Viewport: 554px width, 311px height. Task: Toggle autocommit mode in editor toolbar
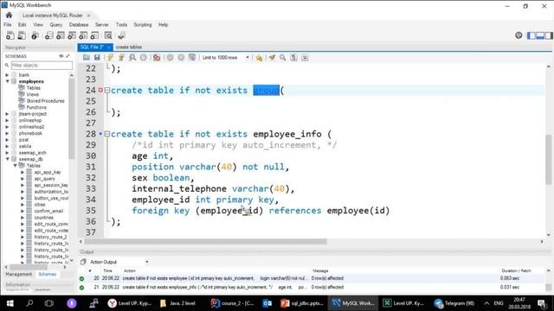pos(192,58)
